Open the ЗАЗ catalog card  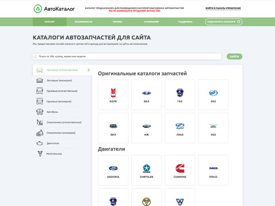coord(213,94)
